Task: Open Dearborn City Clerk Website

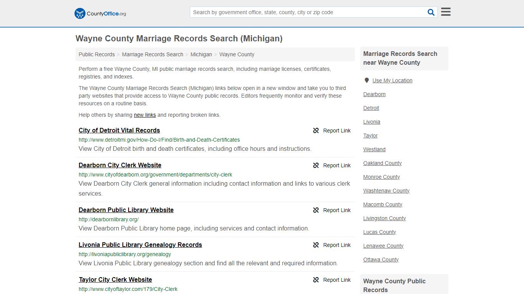Action: click(120, 165)
